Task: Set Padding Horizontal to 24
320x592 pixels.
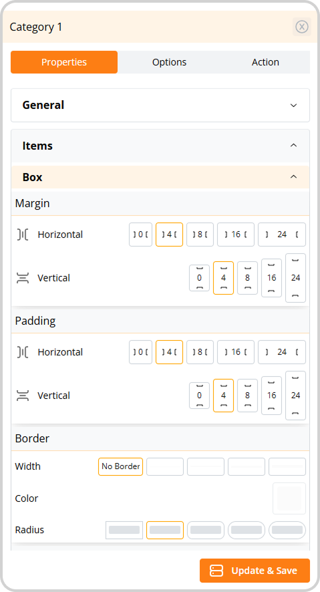Action: tap(282, 352)
